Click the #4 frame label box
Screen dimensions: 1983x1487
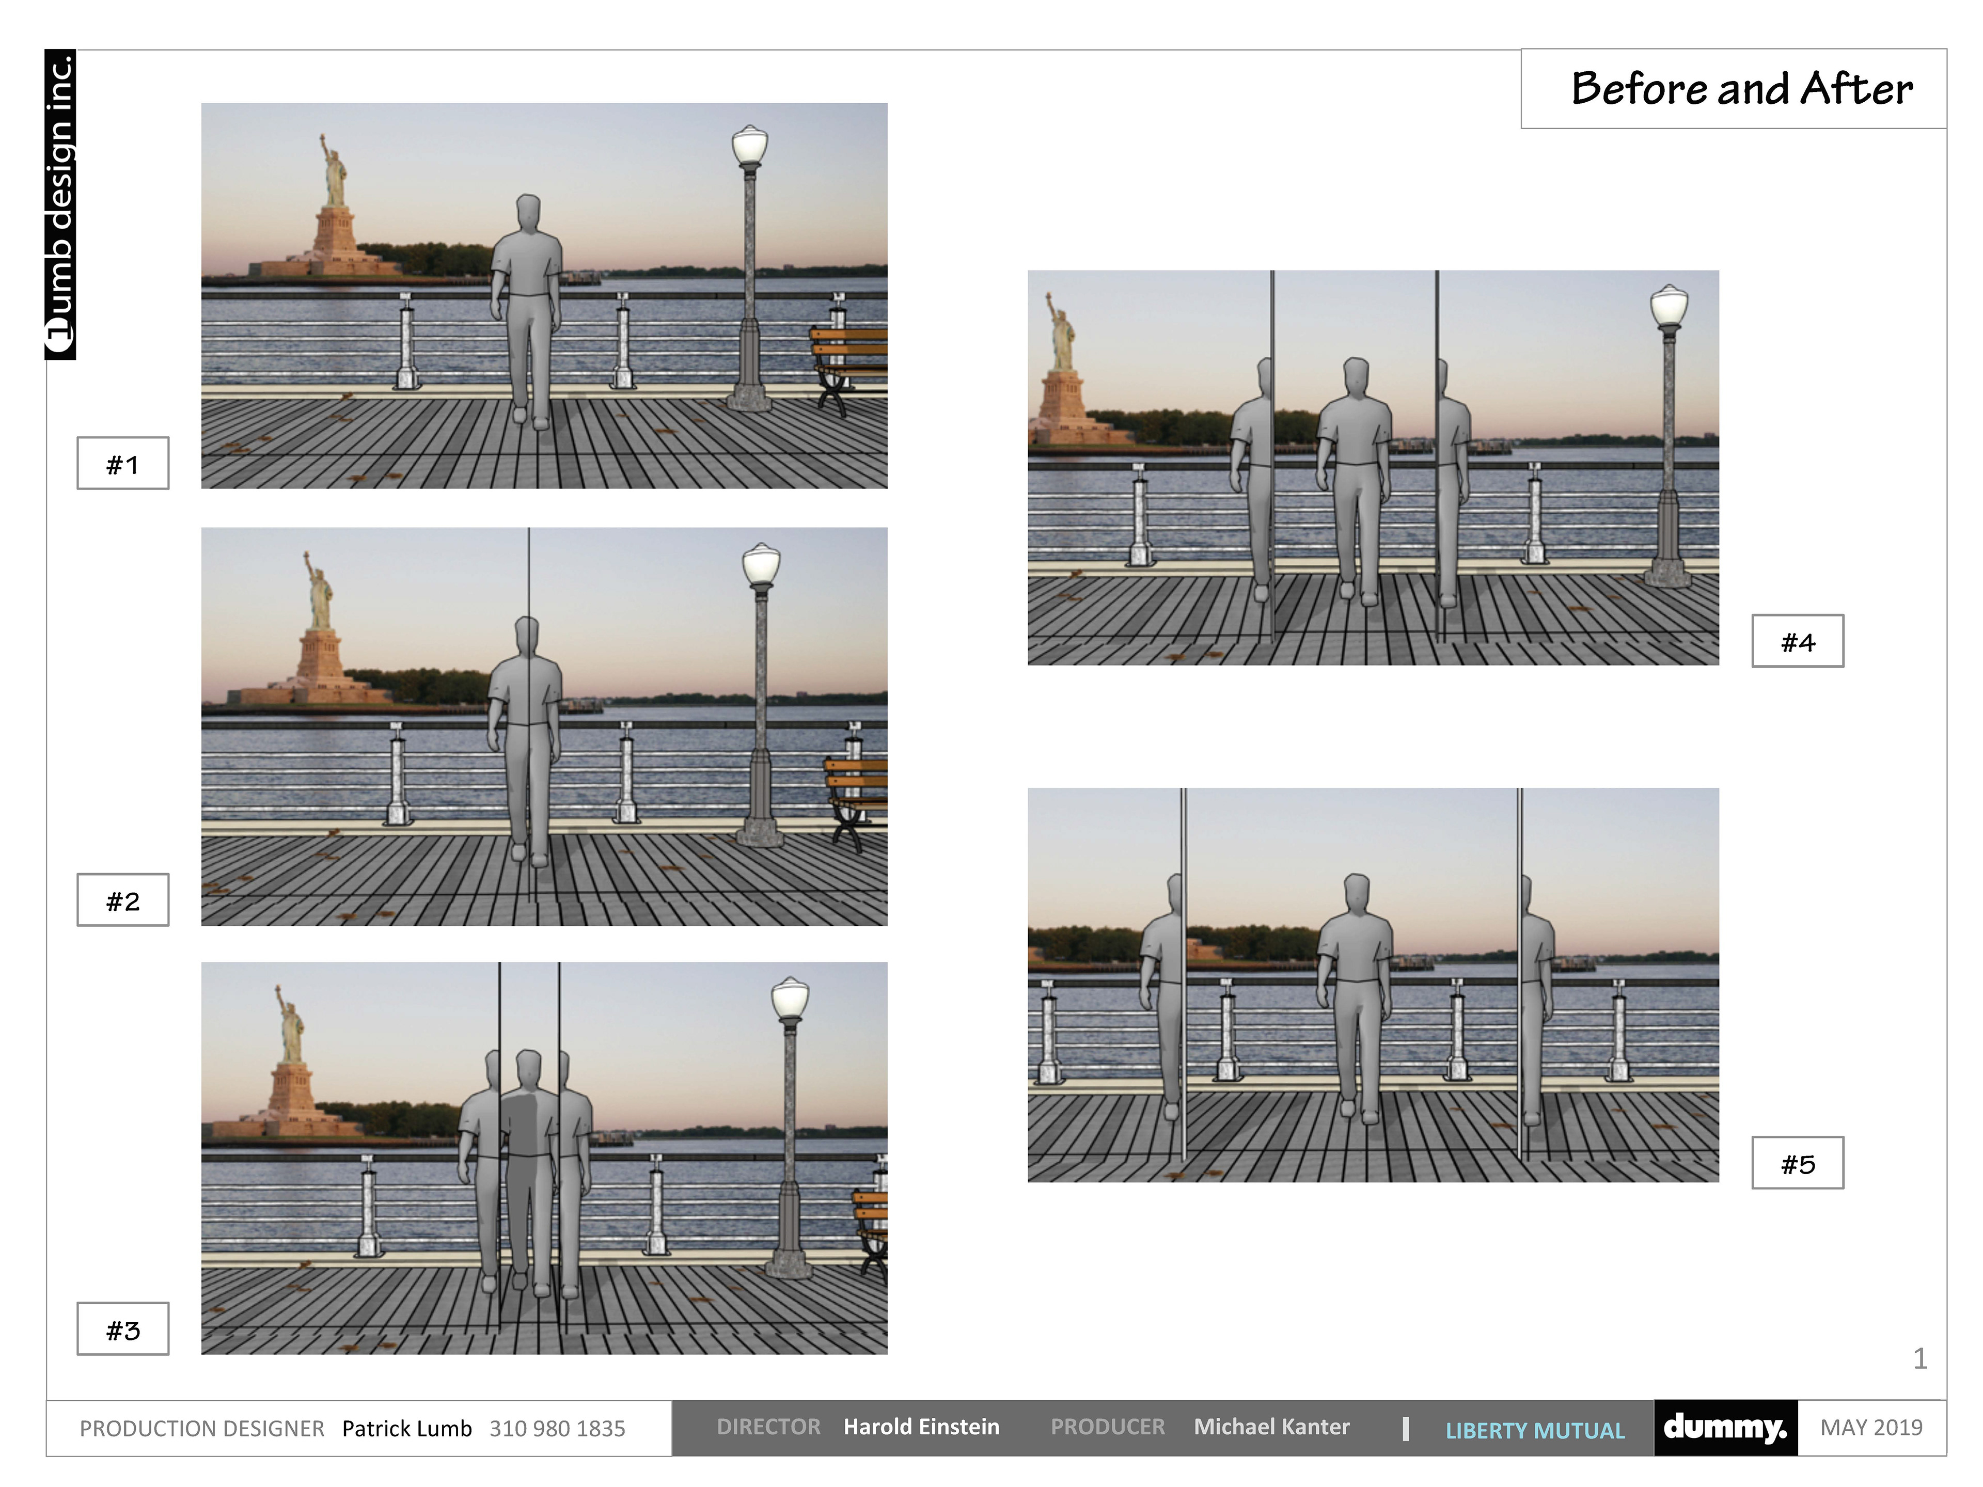click(x=1798, y=641)
